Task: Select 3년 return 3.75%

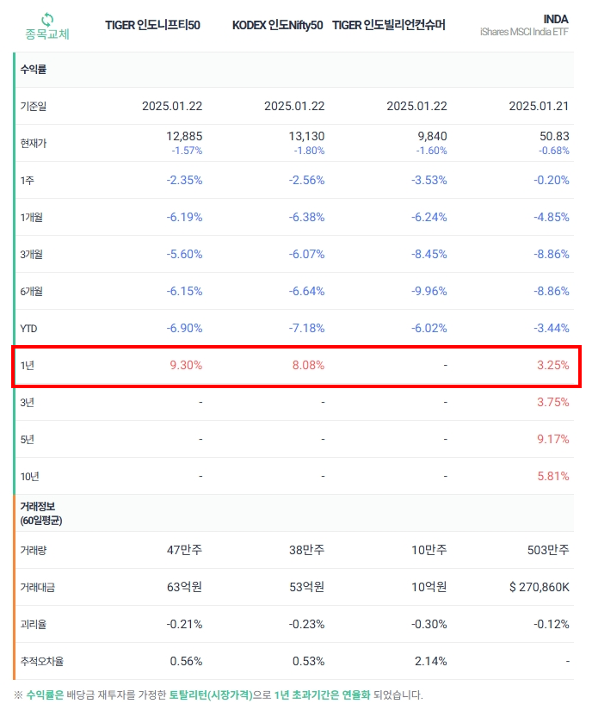Action: [553, 403]
